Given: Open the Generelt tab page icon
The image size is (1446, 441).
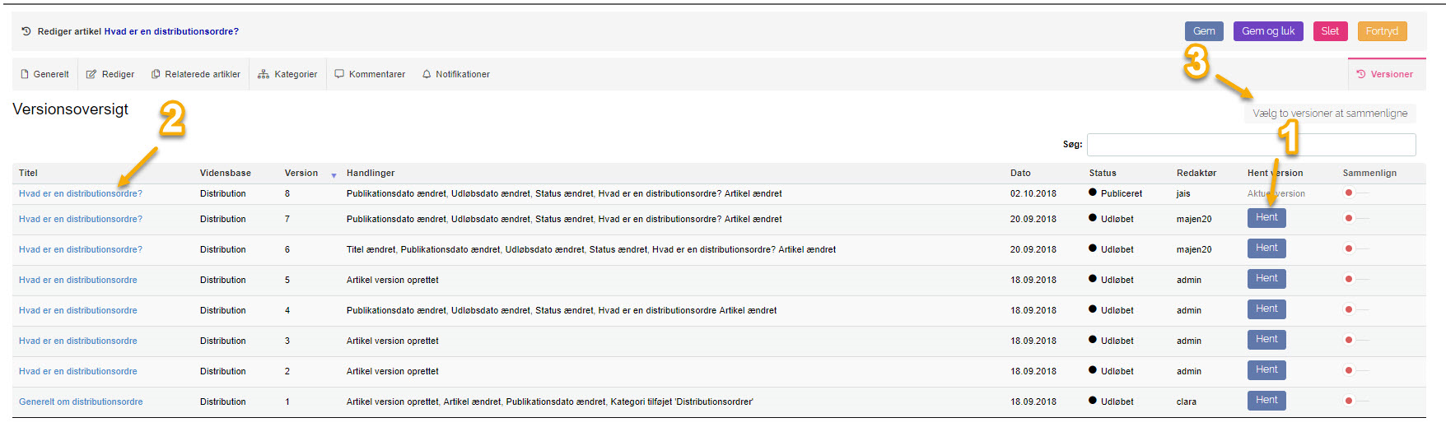Looking at the screenshot, I should tap(25, 74).
